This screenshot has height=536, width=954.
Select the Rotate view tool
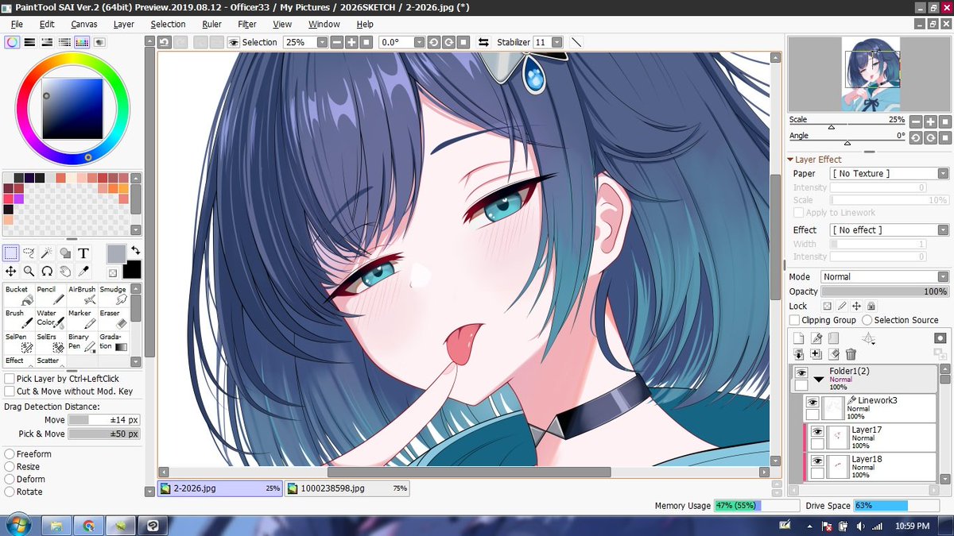pyautogui.click(x=47, y=272)
